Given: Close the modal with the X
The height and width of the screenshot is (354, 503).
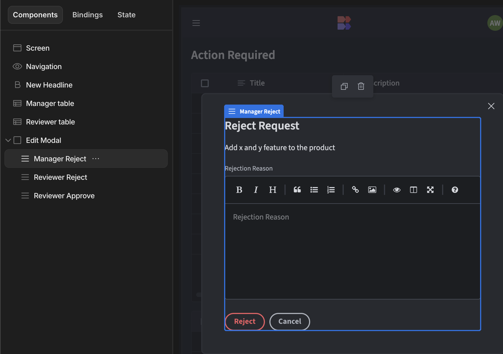Looking at the screenshot, I should click(491, 106).
